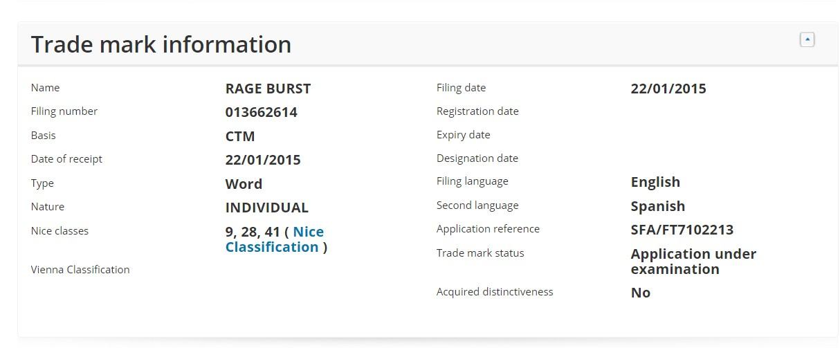Click the Trade mark information heading

(x=161, y=44)
